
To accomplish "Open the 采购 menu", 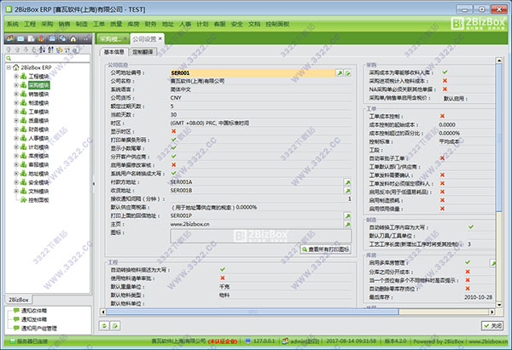I will pyautogui.click(x=47, y=24).
